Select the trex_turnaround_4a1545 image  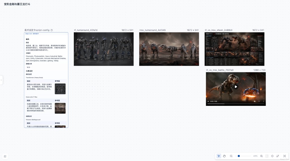[169, 49]
